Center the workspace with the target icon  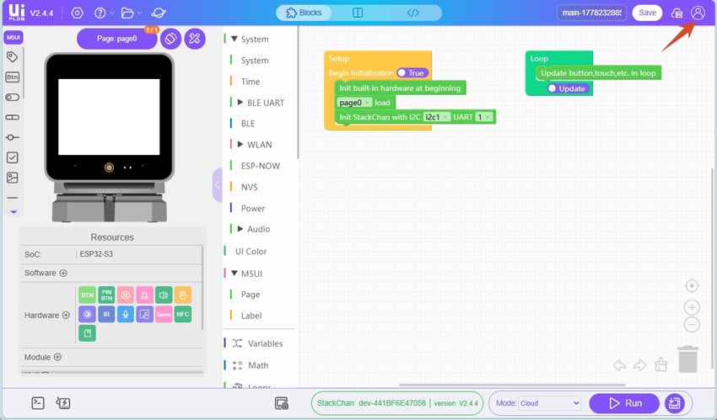[692, 286]
